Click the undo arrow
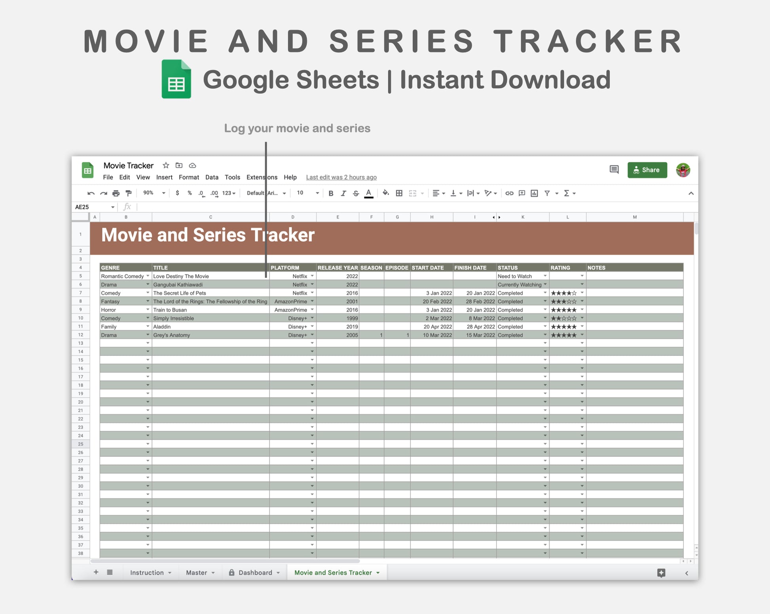 coord(91,193)
